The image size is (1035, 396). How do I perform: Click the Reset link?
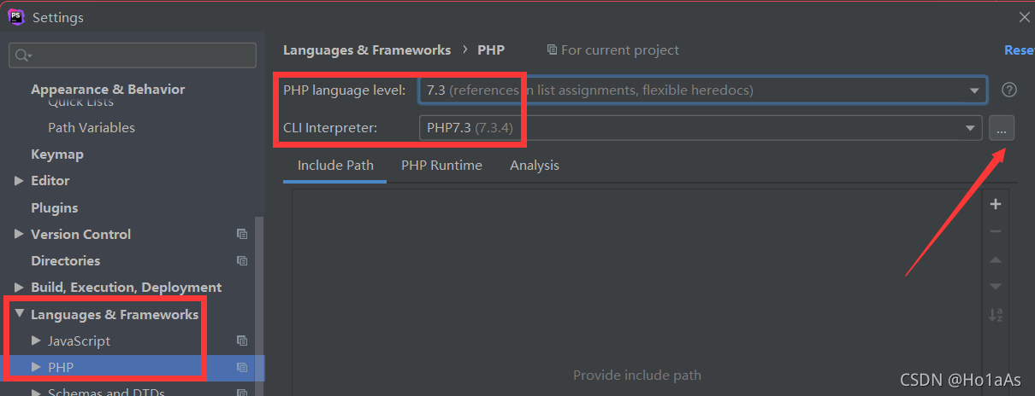1019,50
